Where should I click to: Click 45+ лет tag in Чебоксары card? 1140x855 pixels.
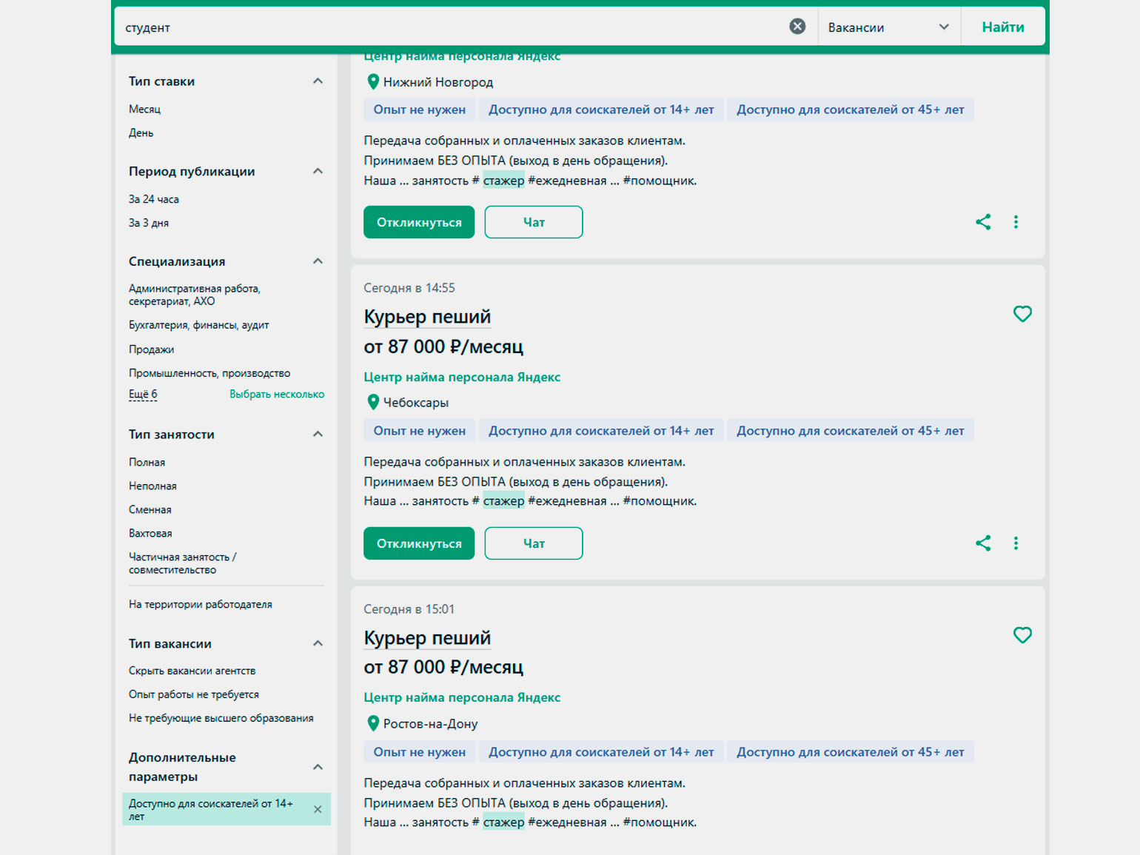(x=851, y=431)
